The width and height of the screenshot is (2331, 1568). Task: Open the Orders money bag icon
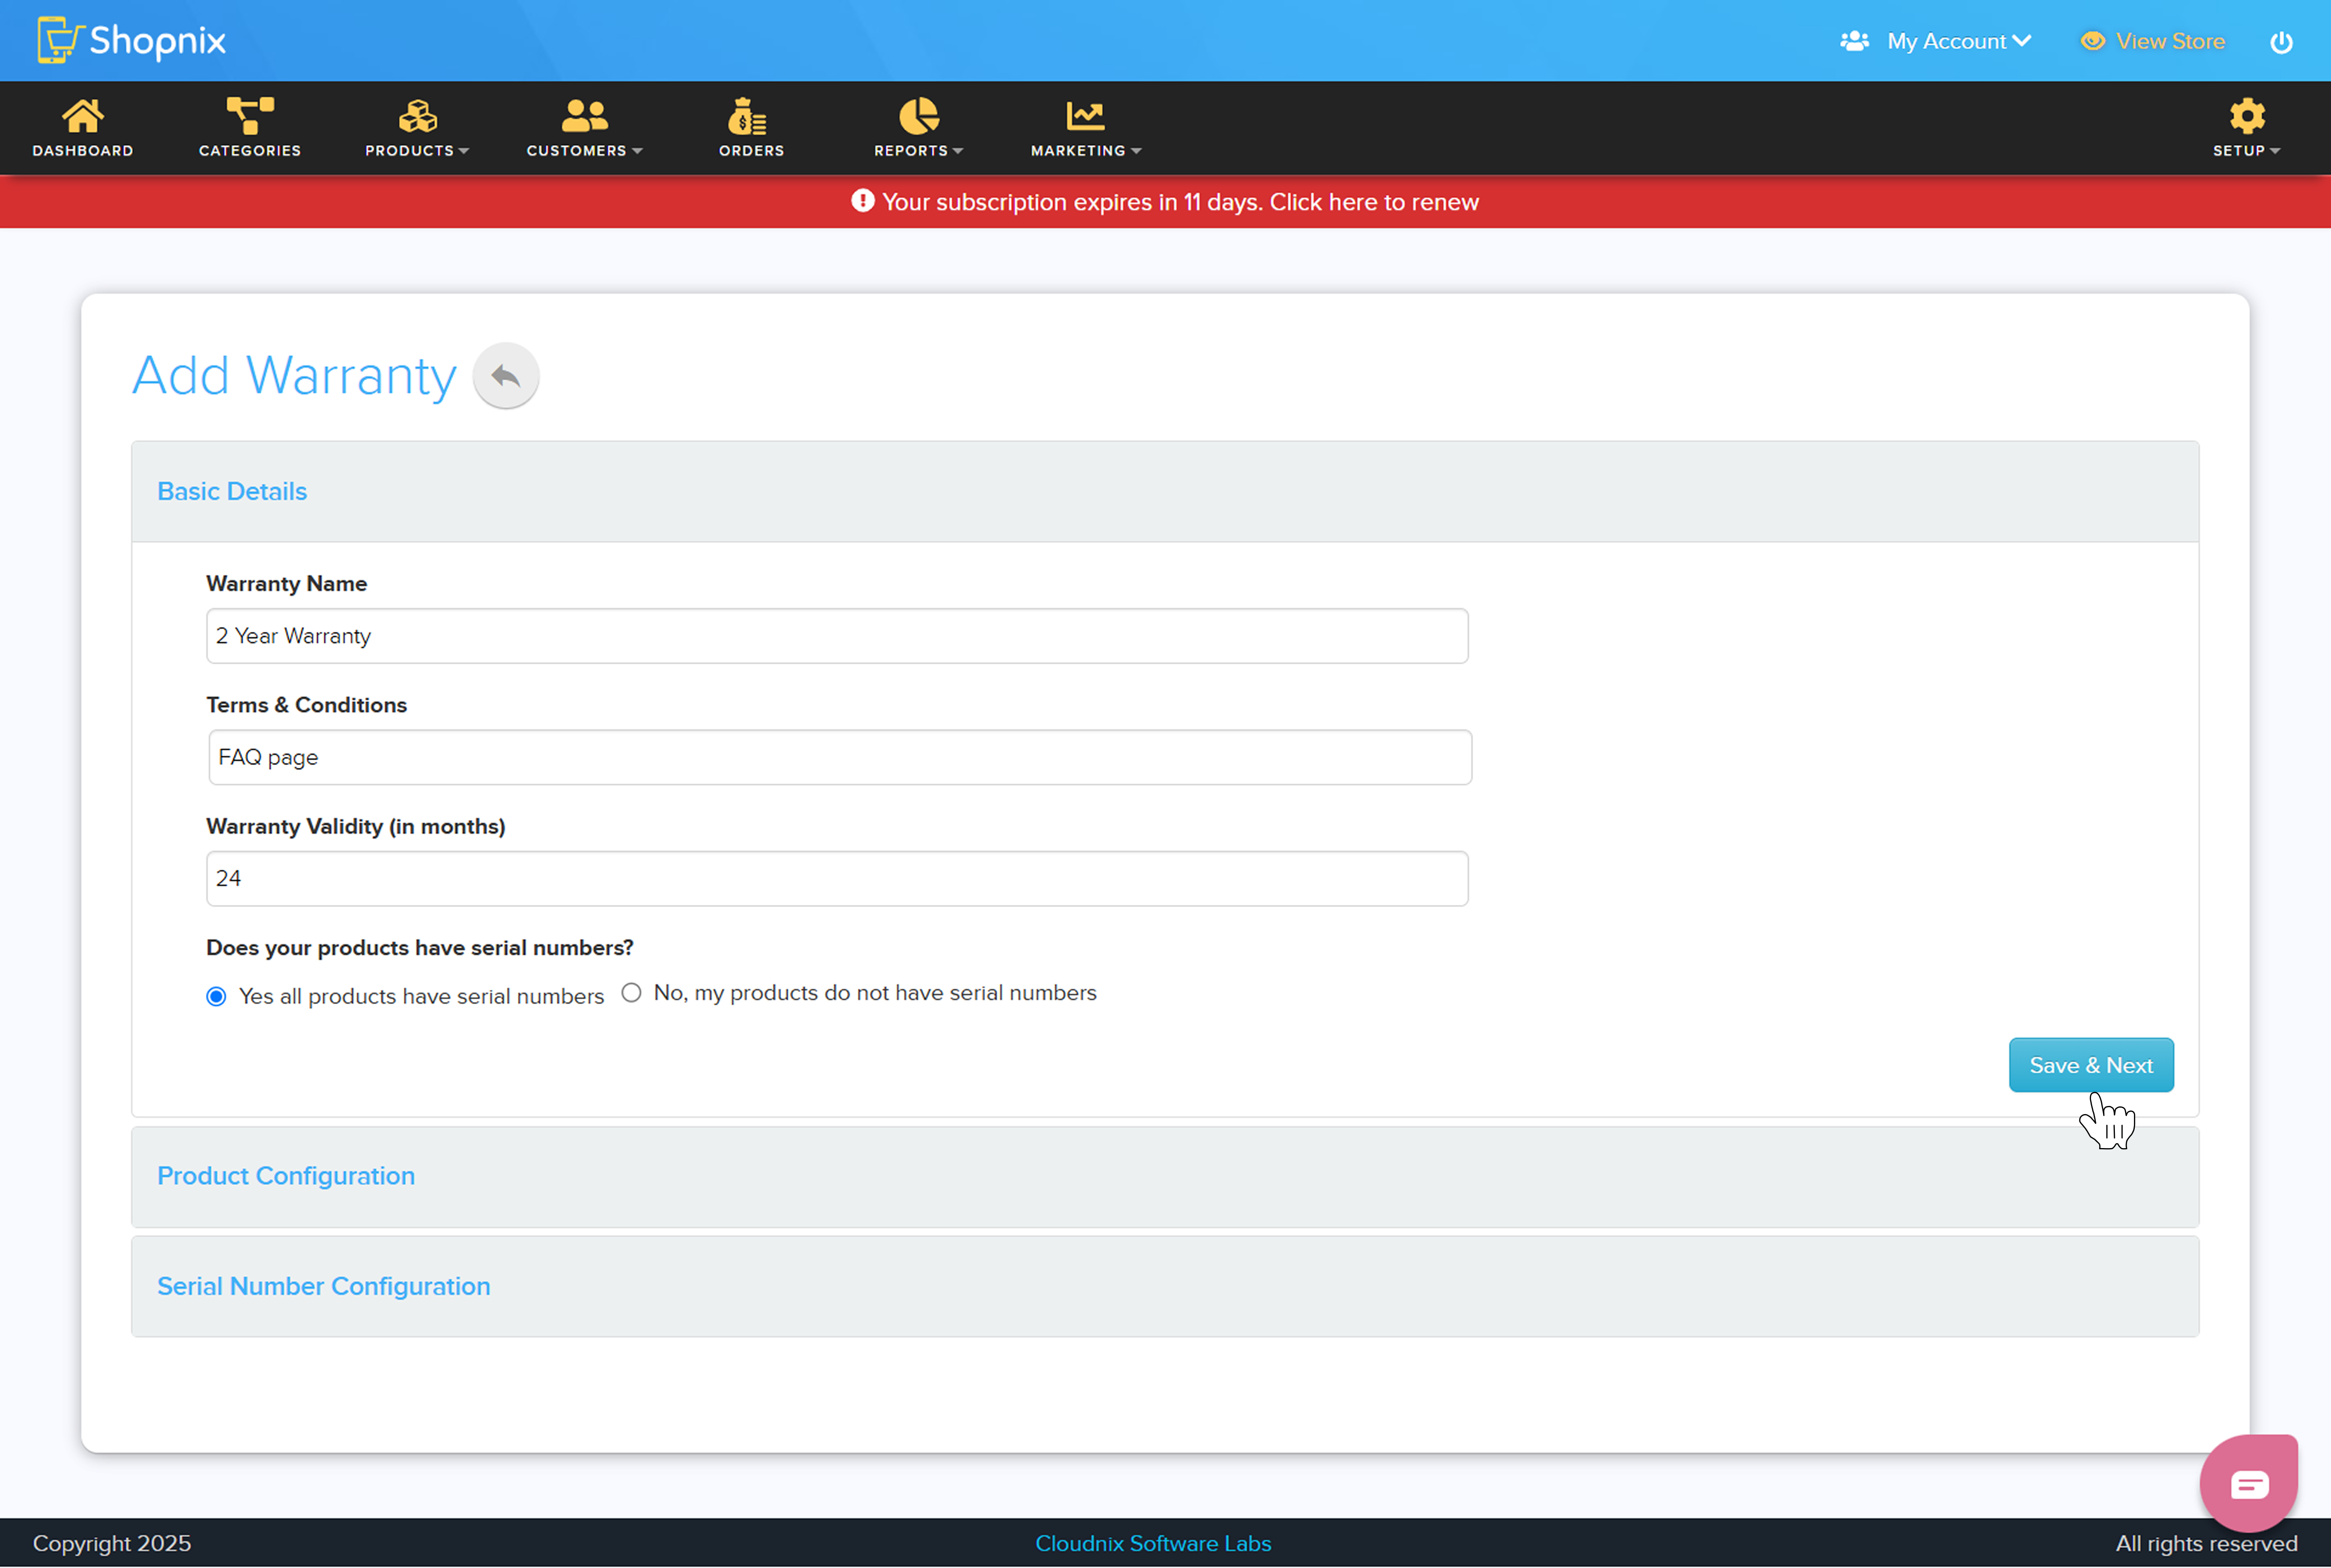click(747, 116)
